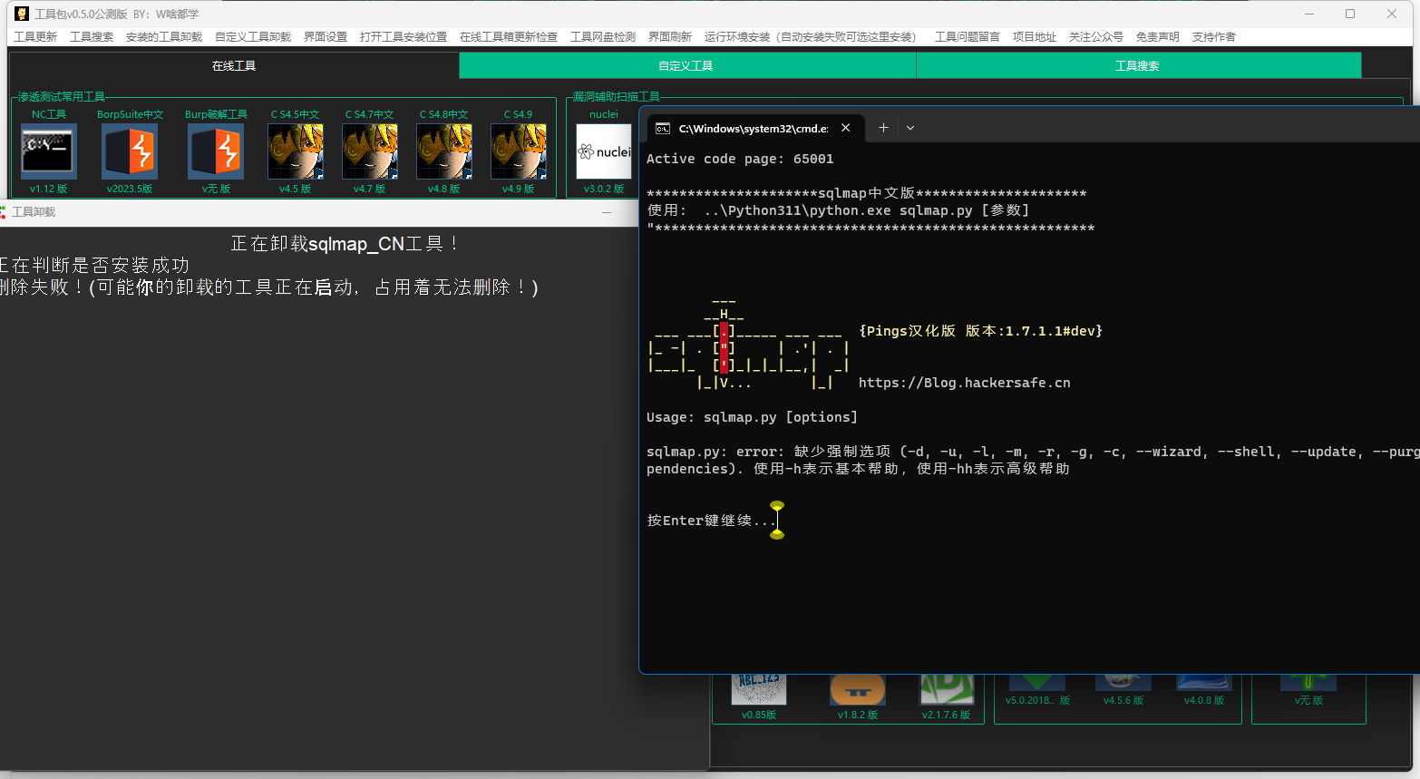Click the tool icon above v5.0.2018.. 版
Image resolution: width=1420 pixels, height=779 pixels.
pos(1037,683)
